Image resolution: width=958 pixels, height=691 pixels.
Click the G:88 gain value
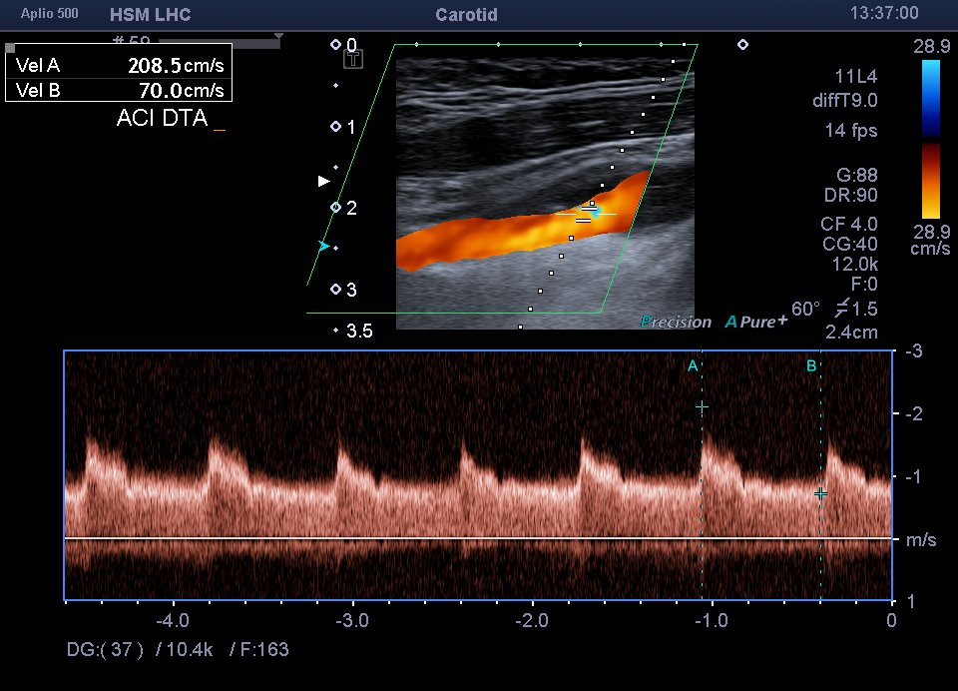[x=856, y=176]
